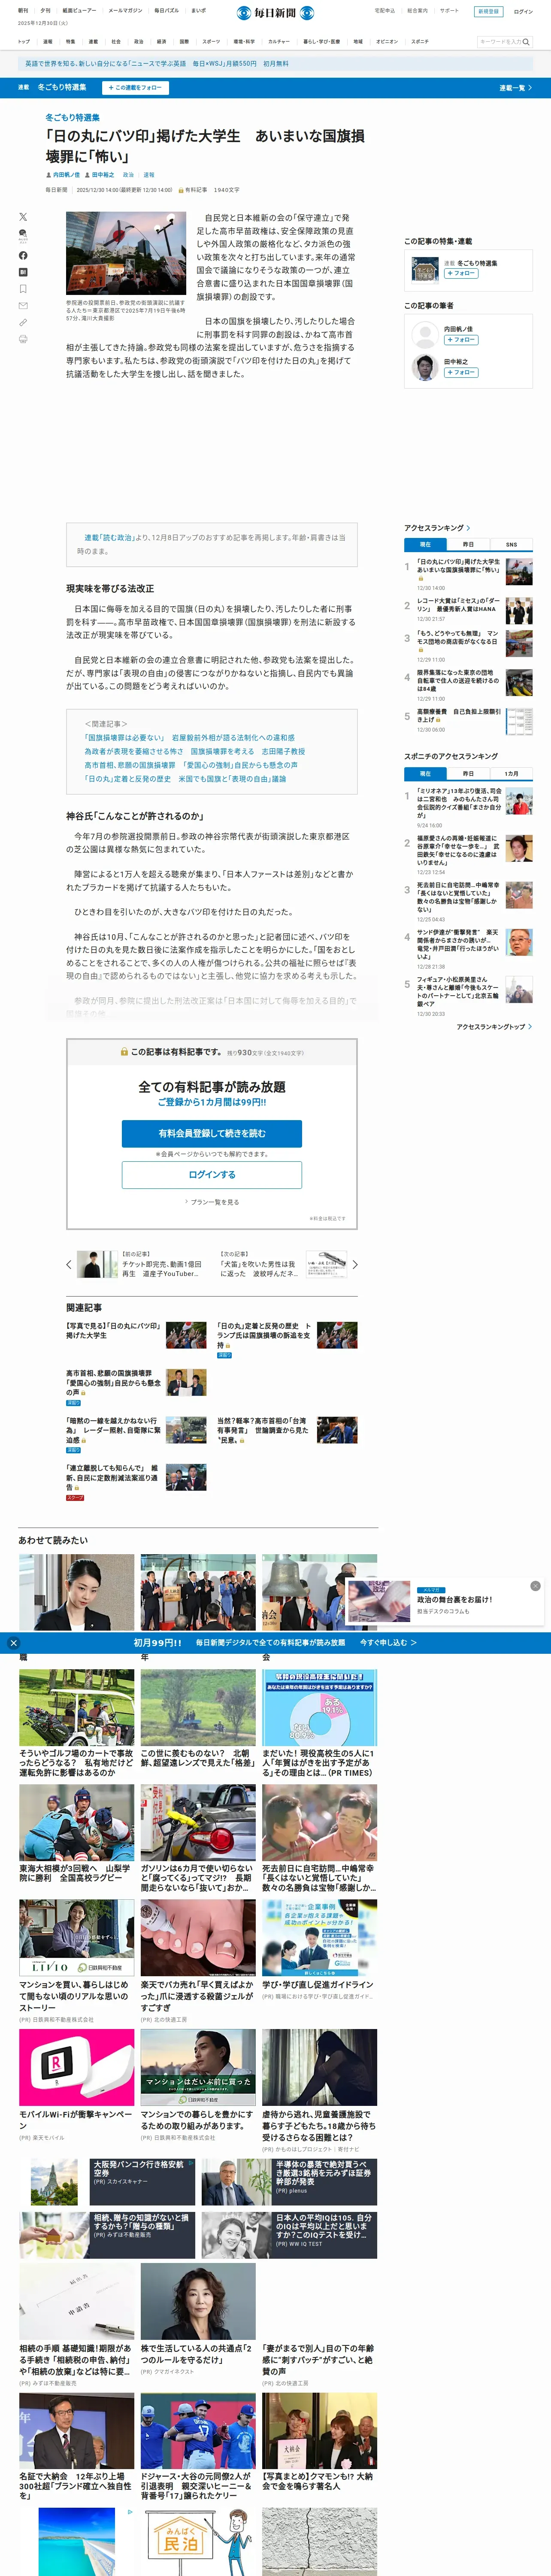
Task: Copy article link with chain icon
Action: (x=23, y=322)
